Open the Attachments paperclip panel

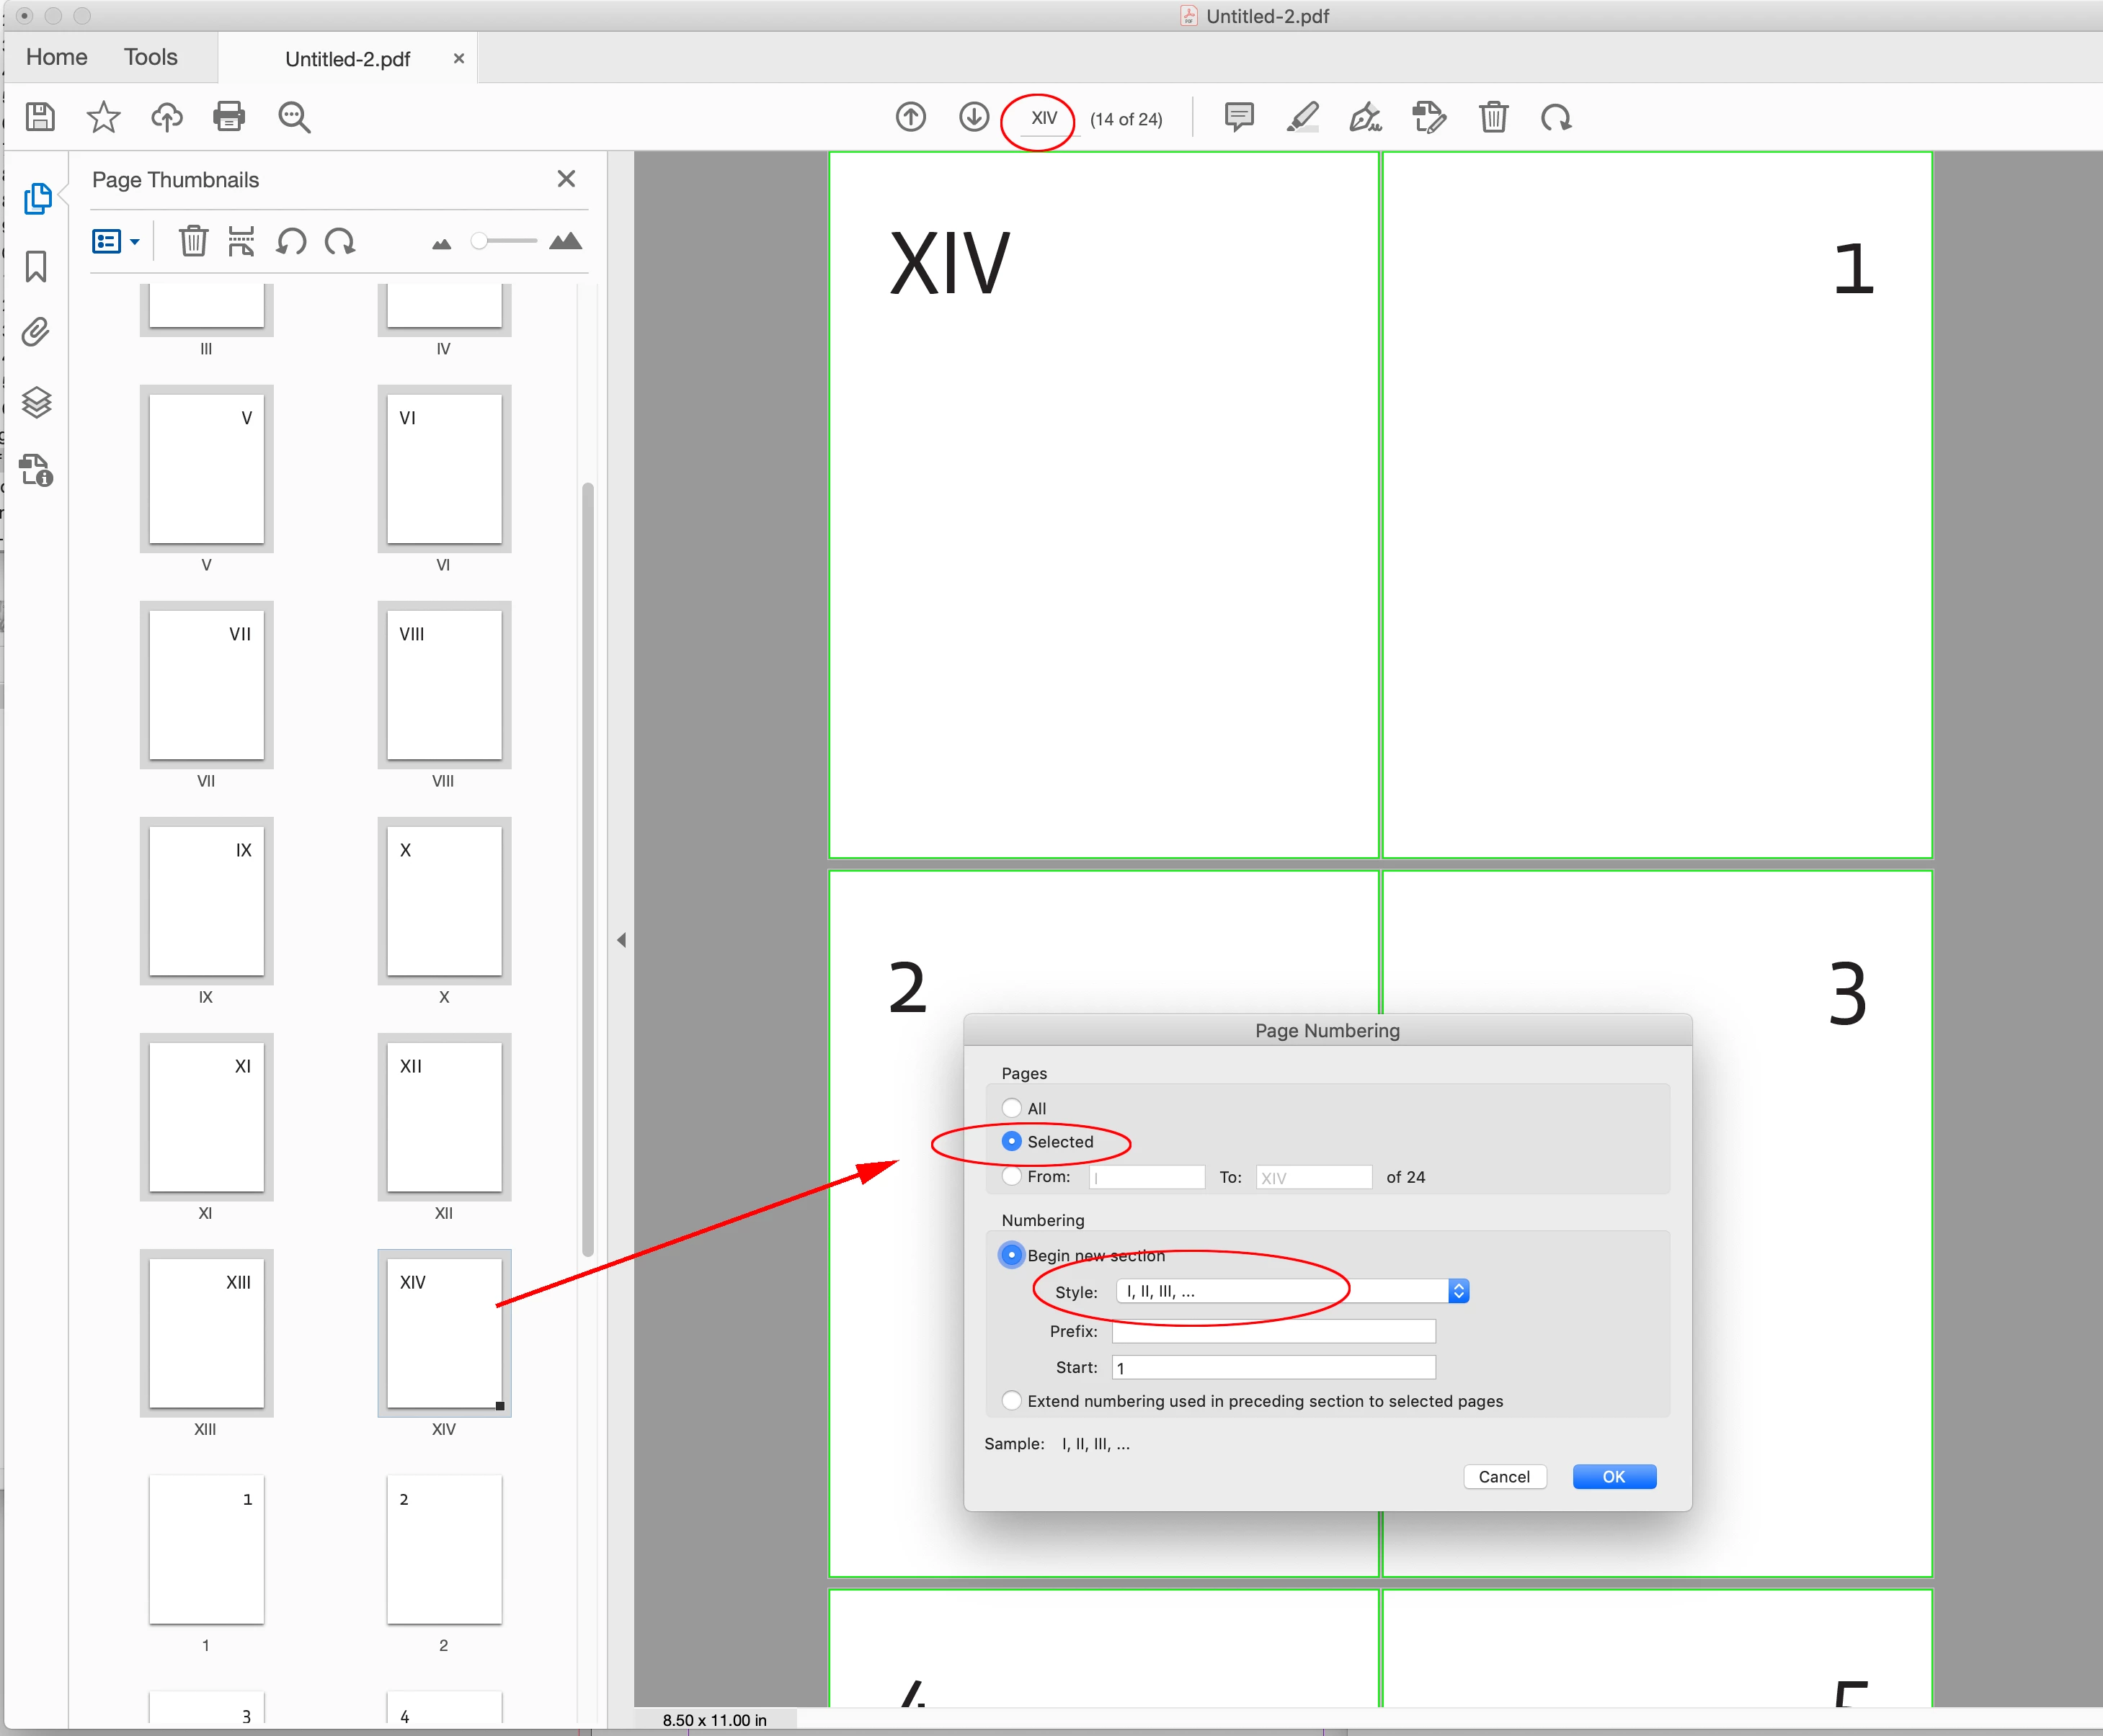pyautogui.click(x=37, y=332)
